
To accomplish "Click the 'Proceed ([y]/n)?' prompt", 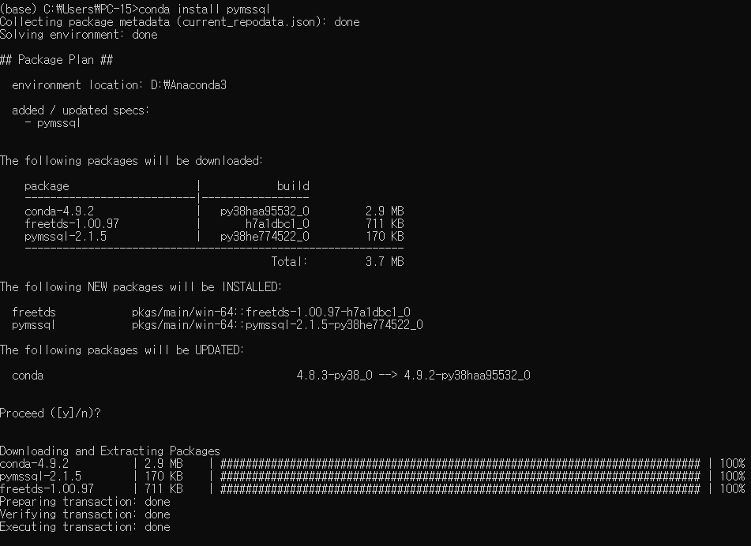I will [x=51, y=413].
